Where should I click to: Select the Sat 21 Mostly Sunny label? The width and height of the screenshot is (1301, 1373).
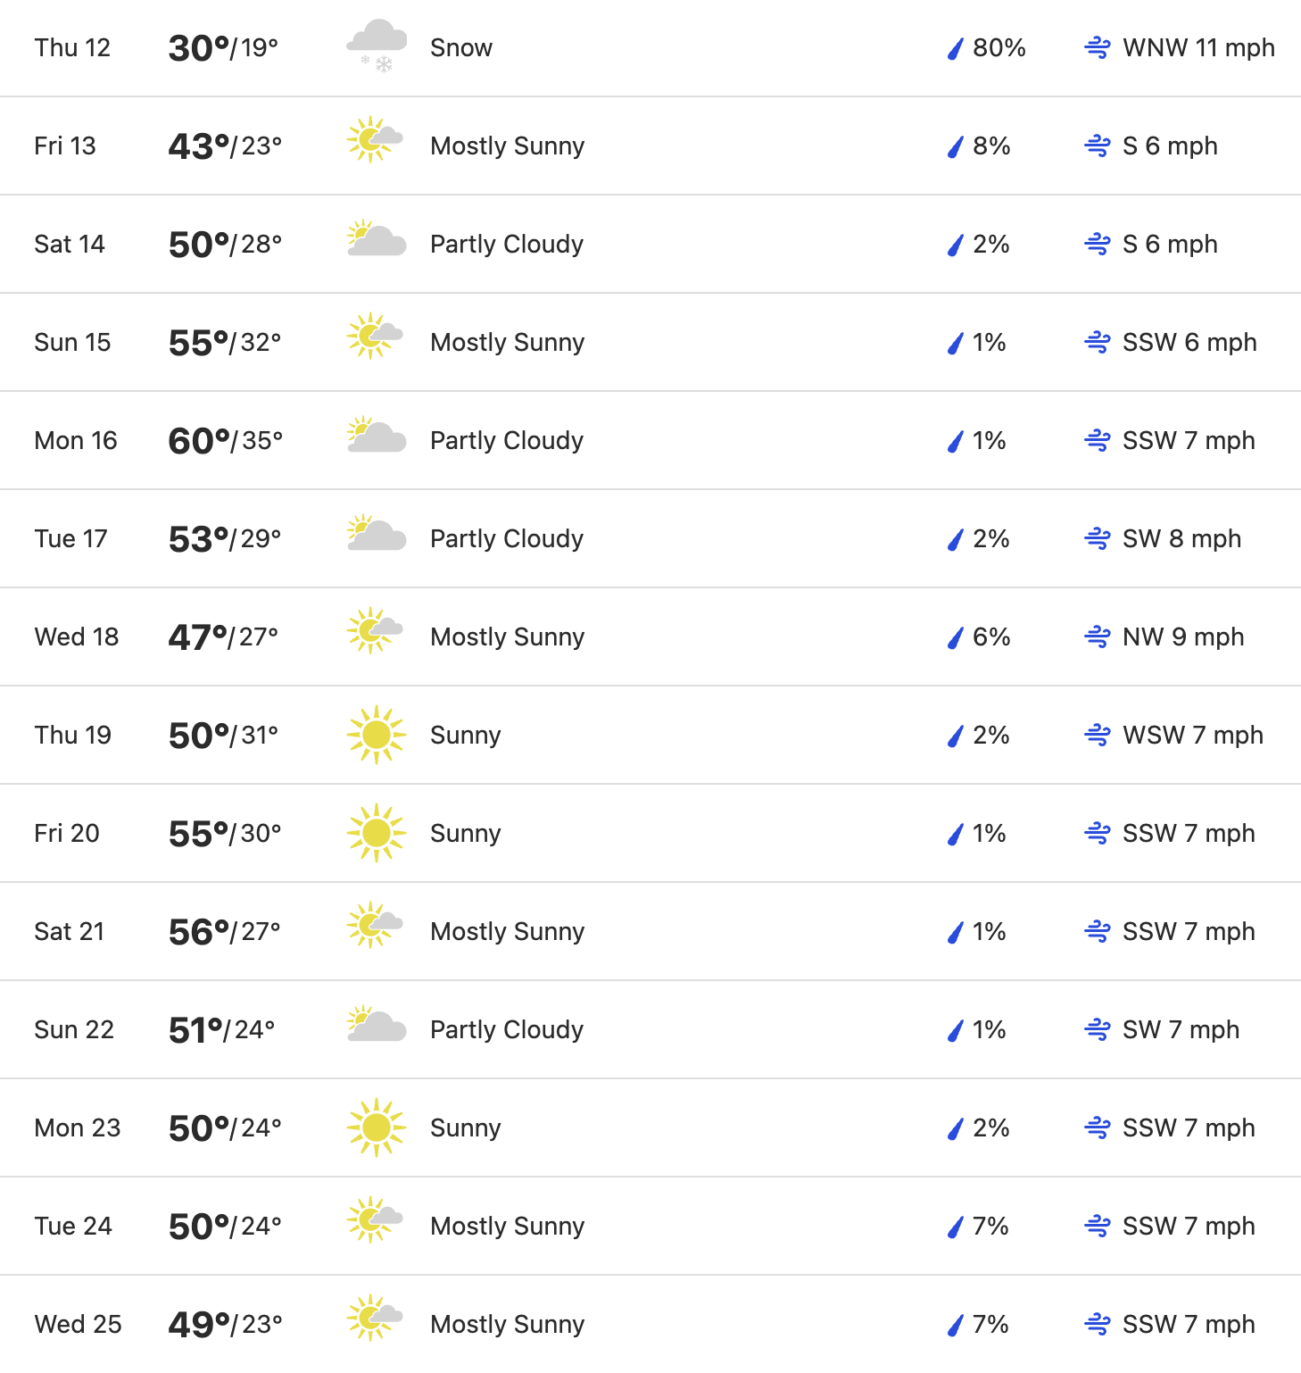(508, 931)
